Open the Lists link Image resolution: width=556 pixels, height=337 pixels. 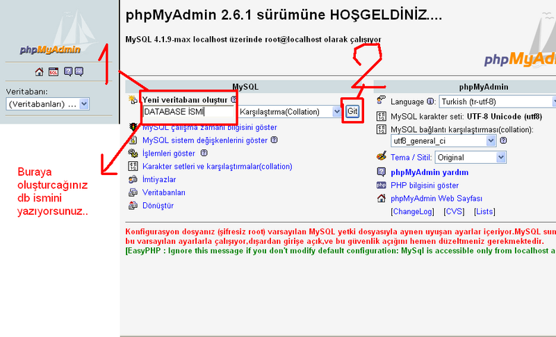point(484,211)
